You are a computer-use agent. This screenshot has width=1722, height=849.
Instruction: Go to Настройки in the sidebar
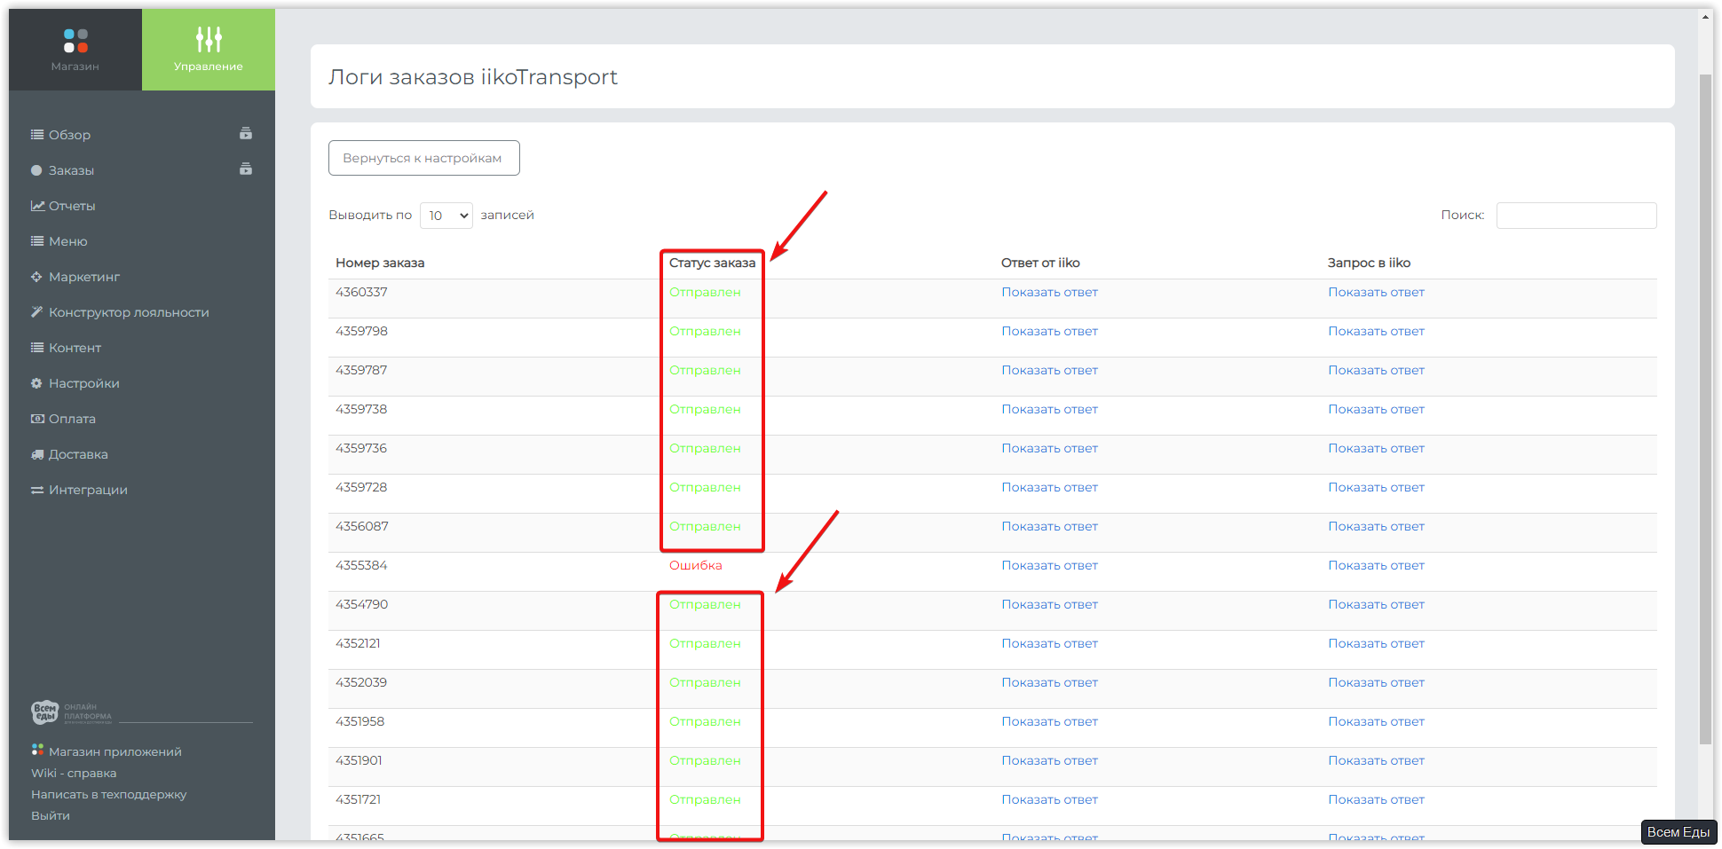pos(84,383)
